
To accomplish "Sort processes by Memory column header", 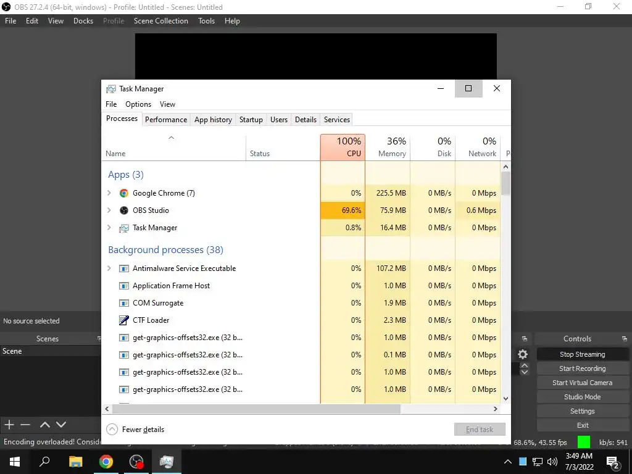I will [x=388, y=148].
